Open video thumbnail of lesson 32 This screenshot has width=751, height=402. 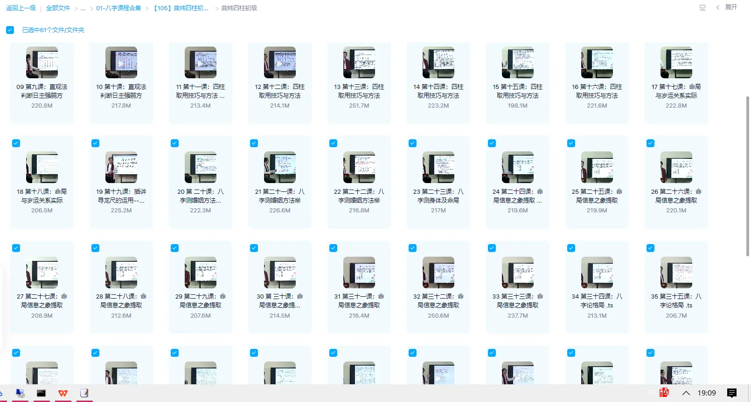pyautogui.click(x=438, y=273)
